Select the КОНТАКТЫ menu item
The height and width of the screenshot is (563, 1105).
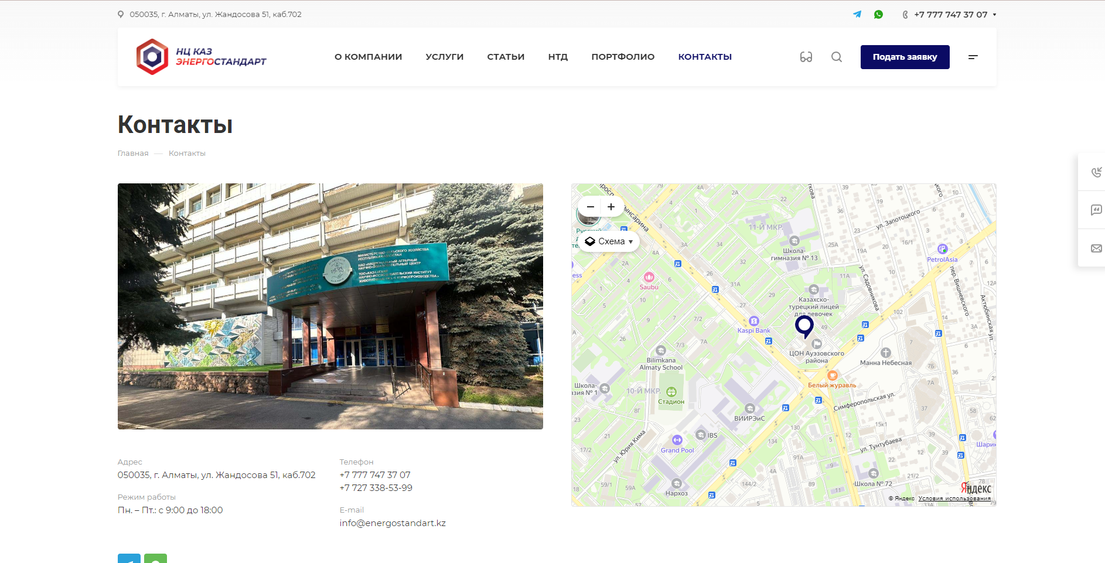coord(705,57)
